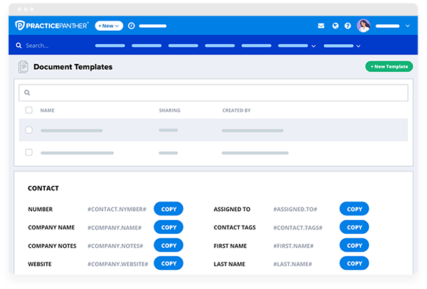
Task: Sort by the NAME column header
Action: [47, 110]
